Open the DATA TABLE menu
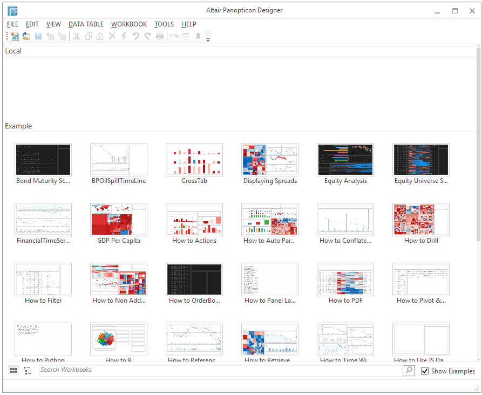This screenshot has width=482, height=395. pos(86,24)
